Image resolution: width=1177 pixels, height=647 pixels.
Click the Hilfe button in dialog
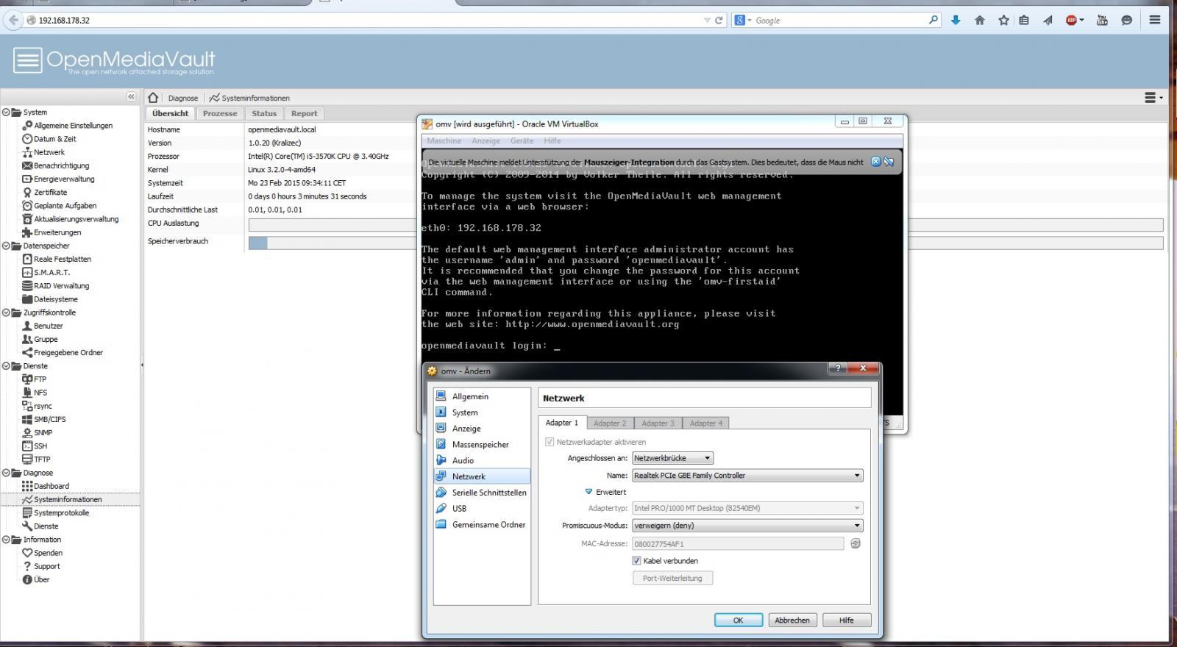click(847, 621)
